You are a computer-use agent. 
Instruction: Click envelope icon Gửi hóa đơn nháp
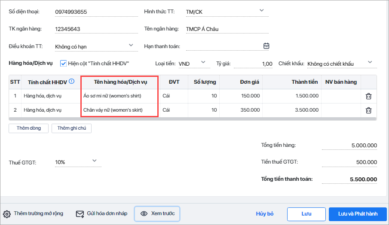click(80, 214)
